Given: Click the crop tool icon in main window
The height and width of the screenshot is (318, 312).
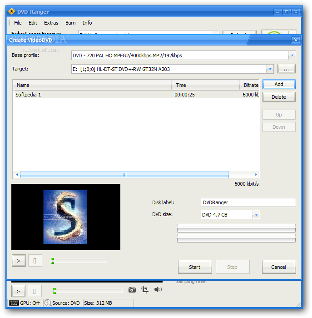Looking at the screenshot, I should pyautogui.click(x=145, y=290).
